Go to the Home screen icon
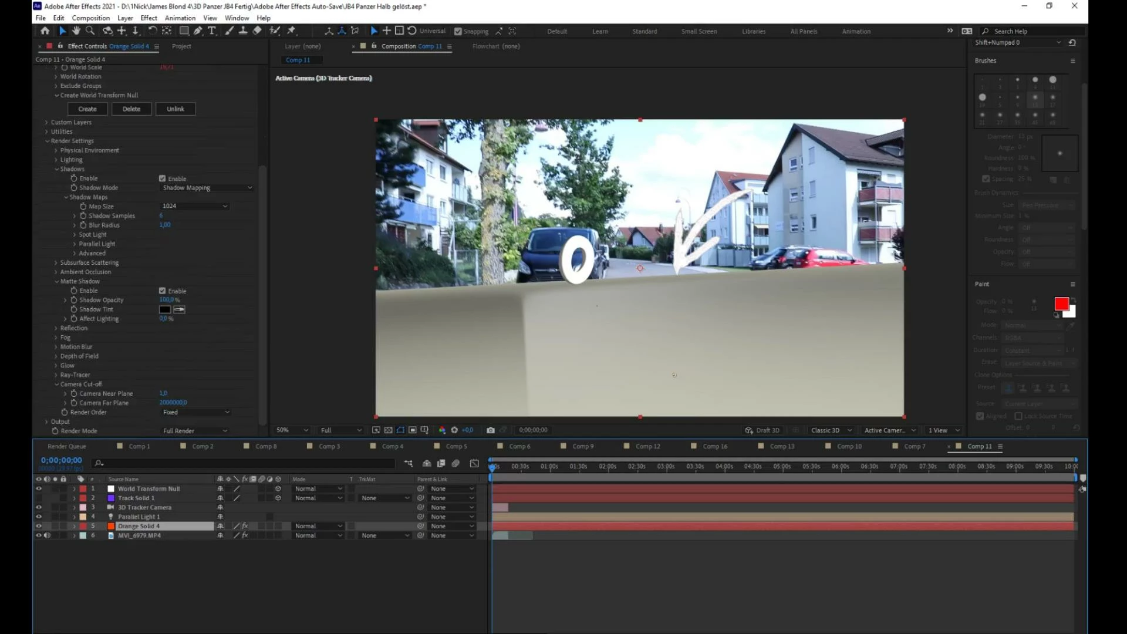Screen dimensions: 1127x634 [45, 31]
